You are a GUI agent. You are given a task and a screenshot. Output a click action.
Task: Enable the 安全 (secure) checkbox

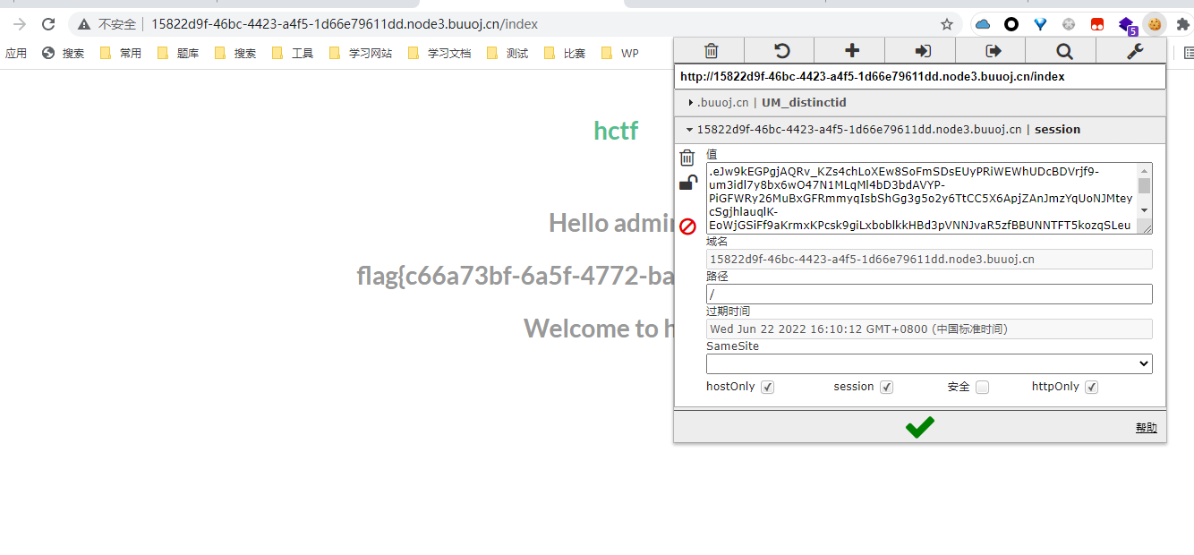click(x=982, y=388)
